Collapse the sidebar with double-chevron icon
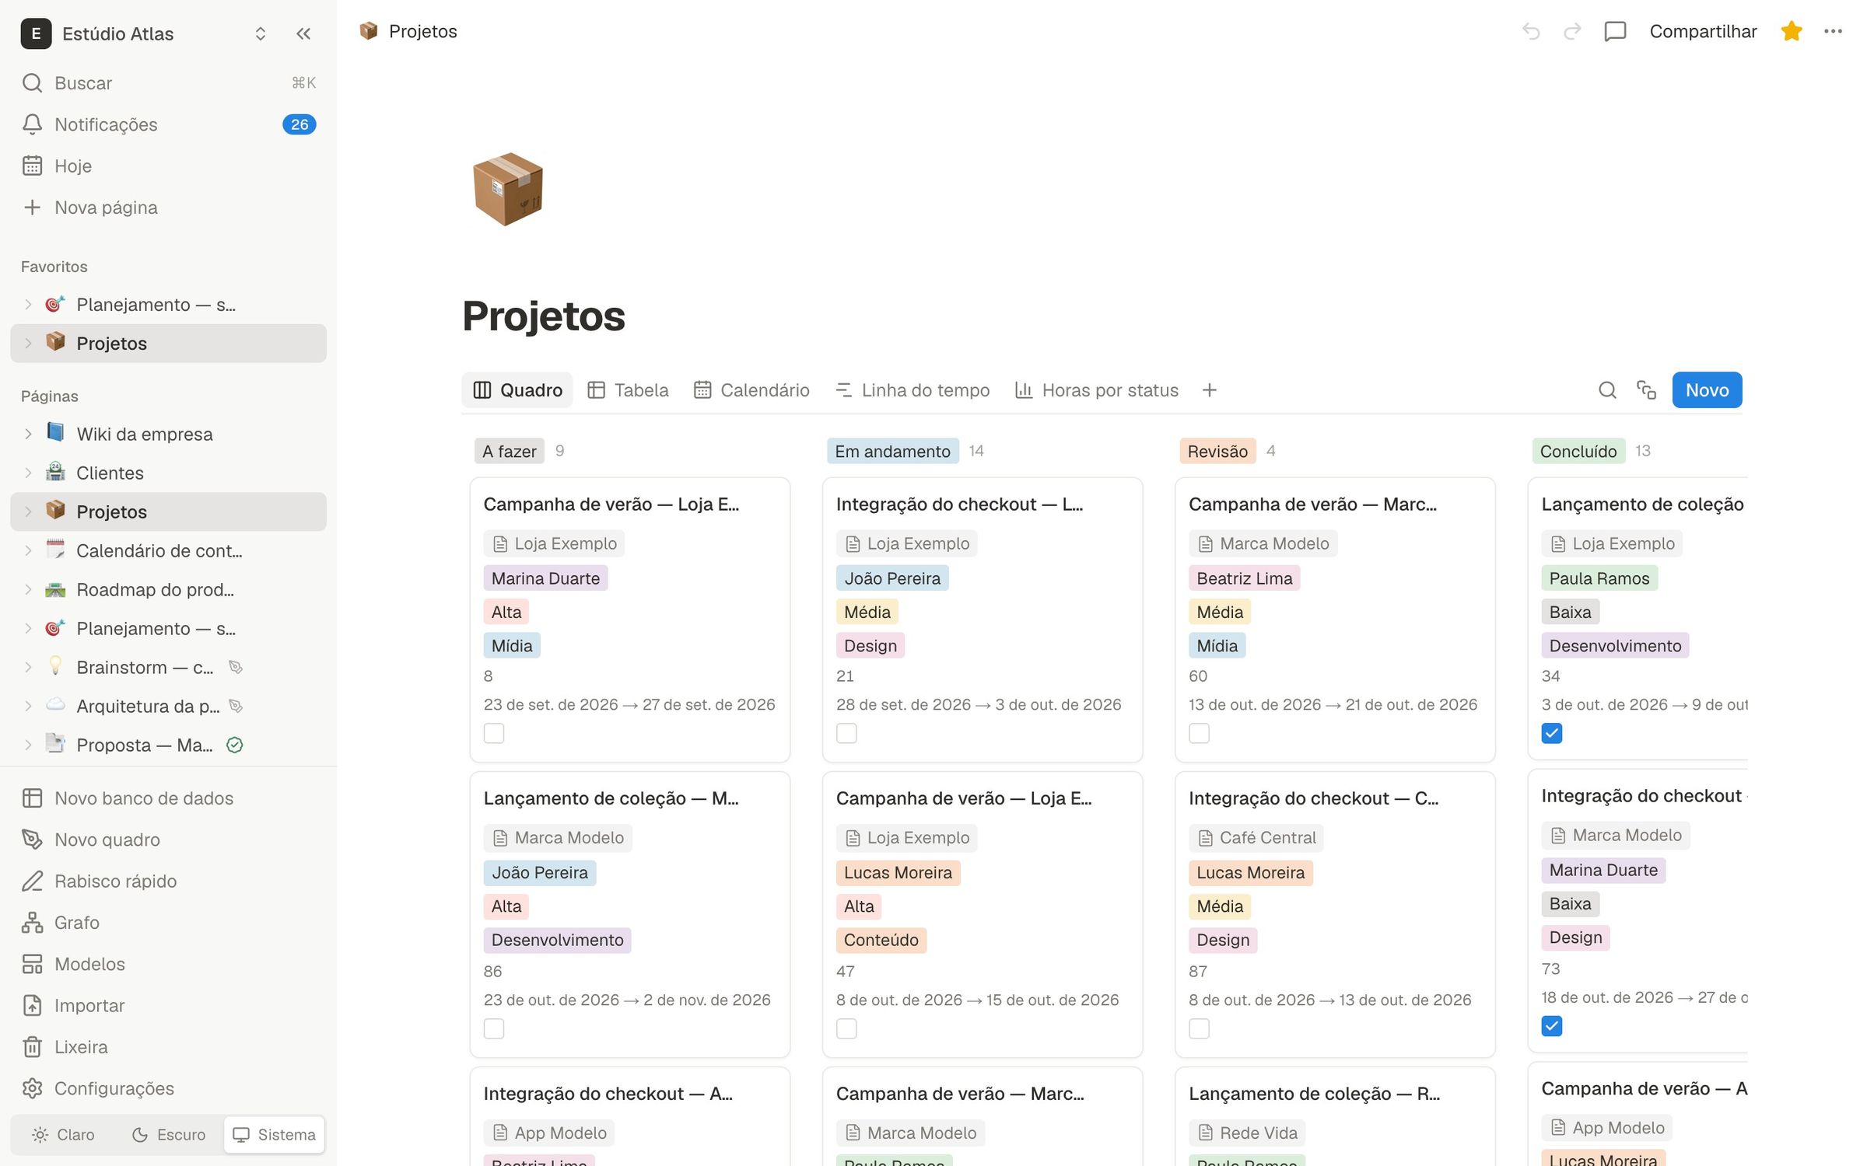 point(303,33)
